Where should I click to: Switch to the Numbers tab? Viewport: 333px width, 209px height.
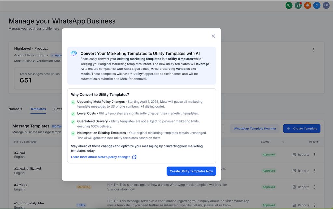(15, 109)
